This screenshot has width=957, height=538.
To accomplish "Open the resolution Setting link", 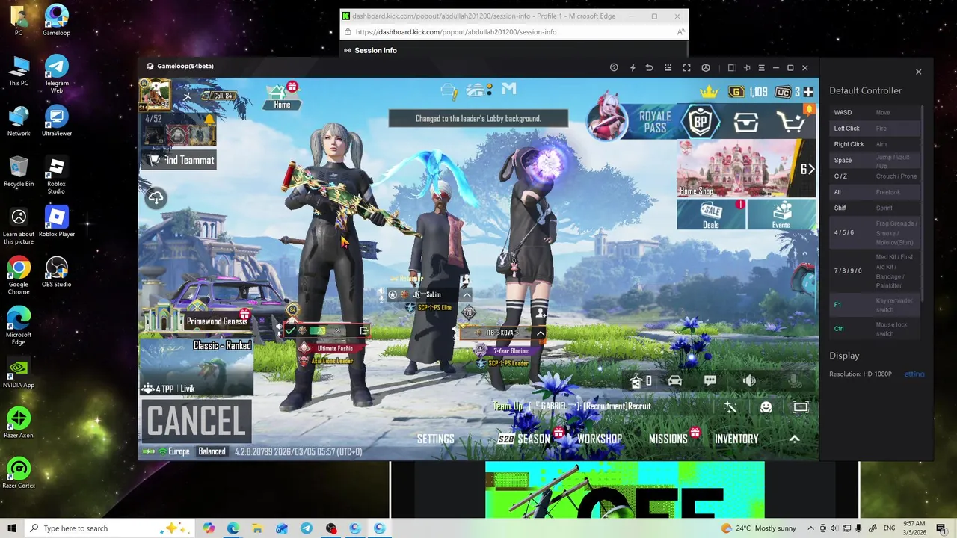I will 914,374.
